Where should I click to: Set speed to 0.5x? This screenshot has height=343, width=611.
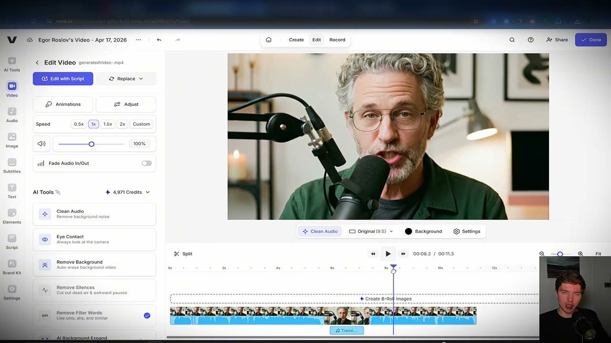point(79,124)
